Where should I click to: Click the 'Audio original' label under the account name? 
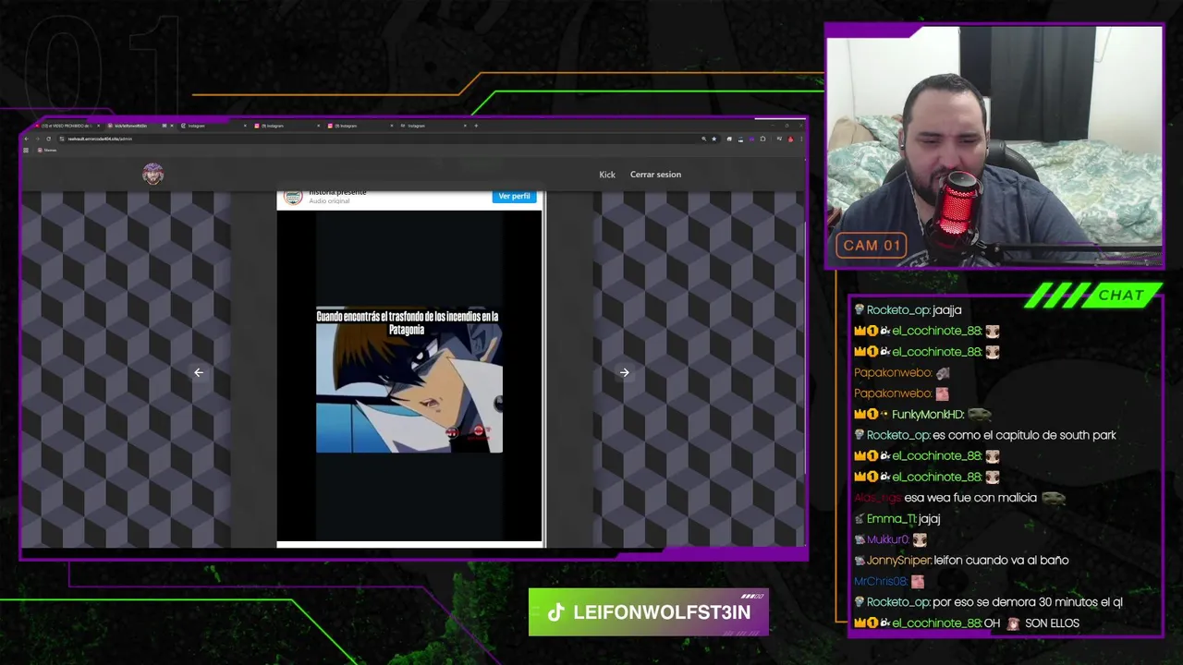(329, 201)
